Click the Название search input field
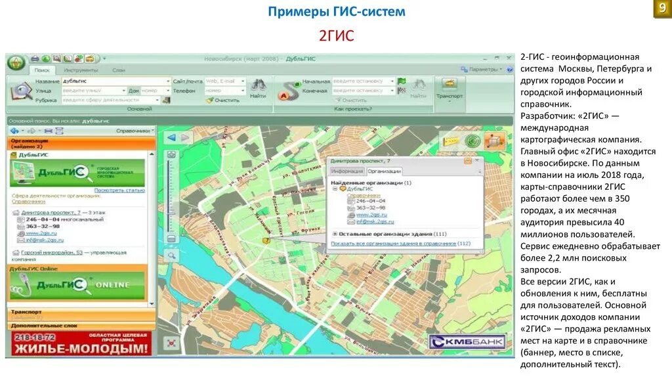672x377 pixels. tap(114, 81)
